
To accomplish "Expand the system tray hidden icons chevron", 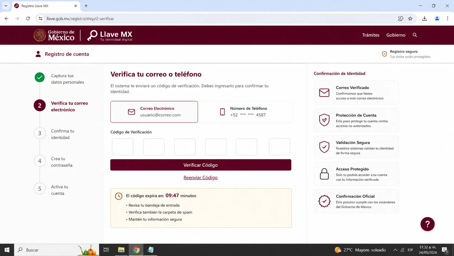I will (395, 250).
